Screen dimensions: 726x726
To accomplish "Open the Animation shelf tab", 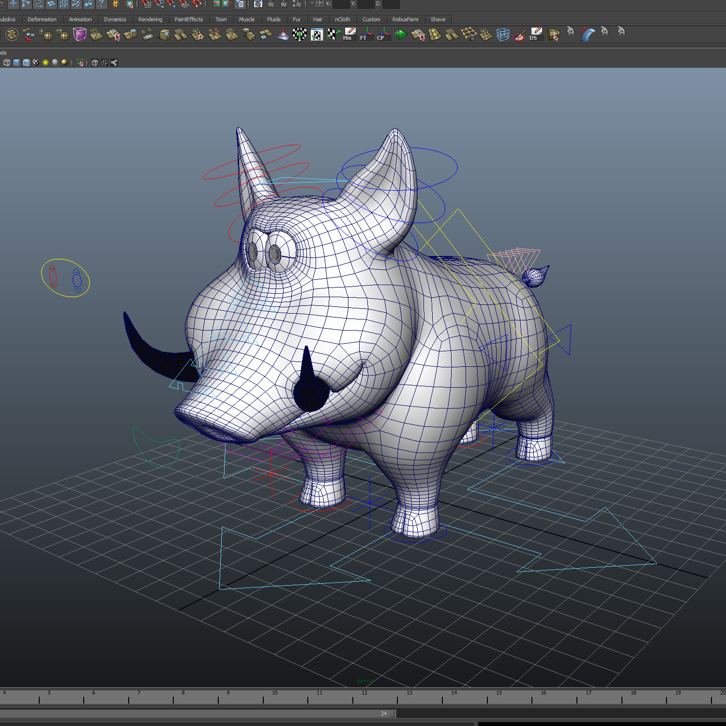I will [x=80, y=19].
